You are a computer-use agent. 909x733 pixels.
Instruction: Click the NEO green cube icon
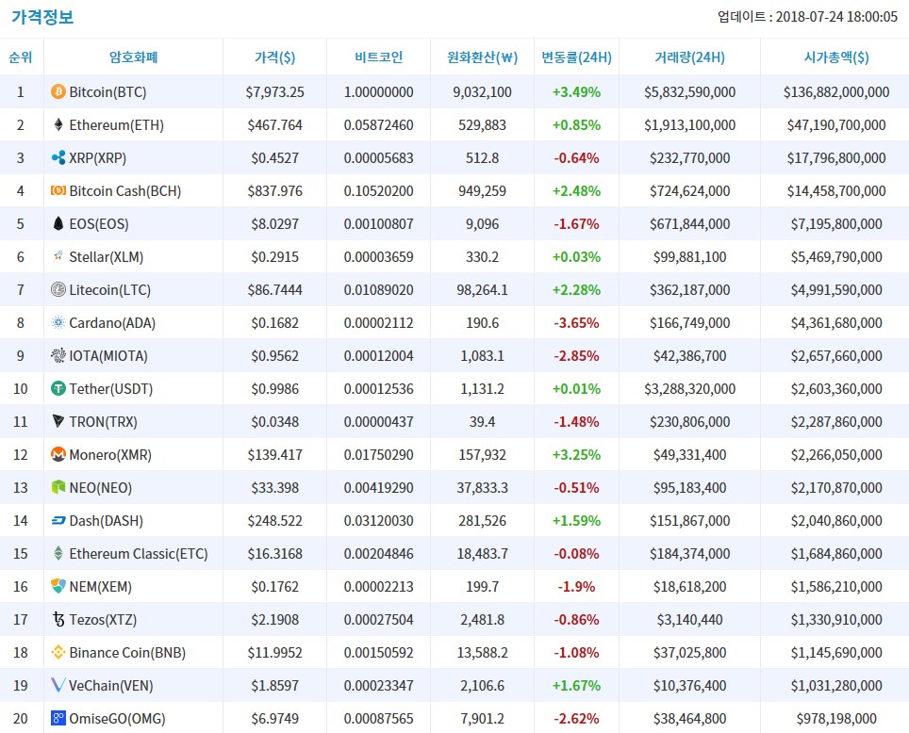(x=58, y=487)
